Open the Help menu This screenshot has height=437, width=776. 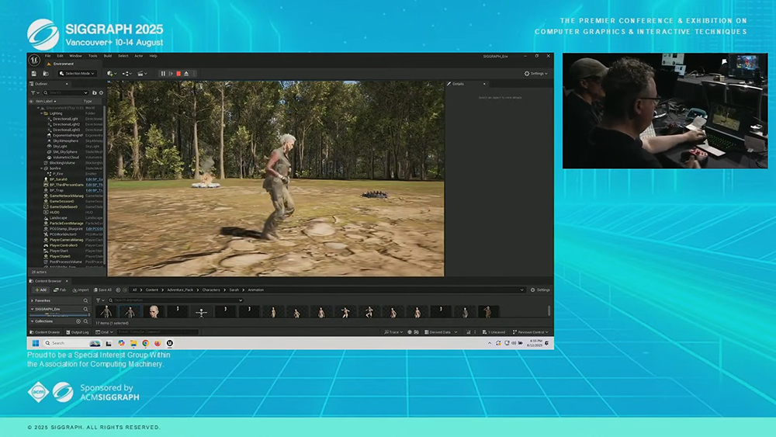click(154, 56)
